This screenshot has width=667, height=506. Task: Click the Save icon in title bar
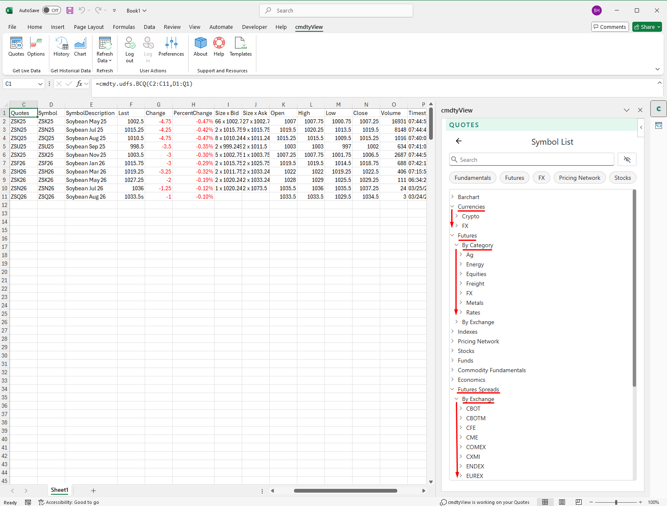pyautogui.click(x=70, y=10)
